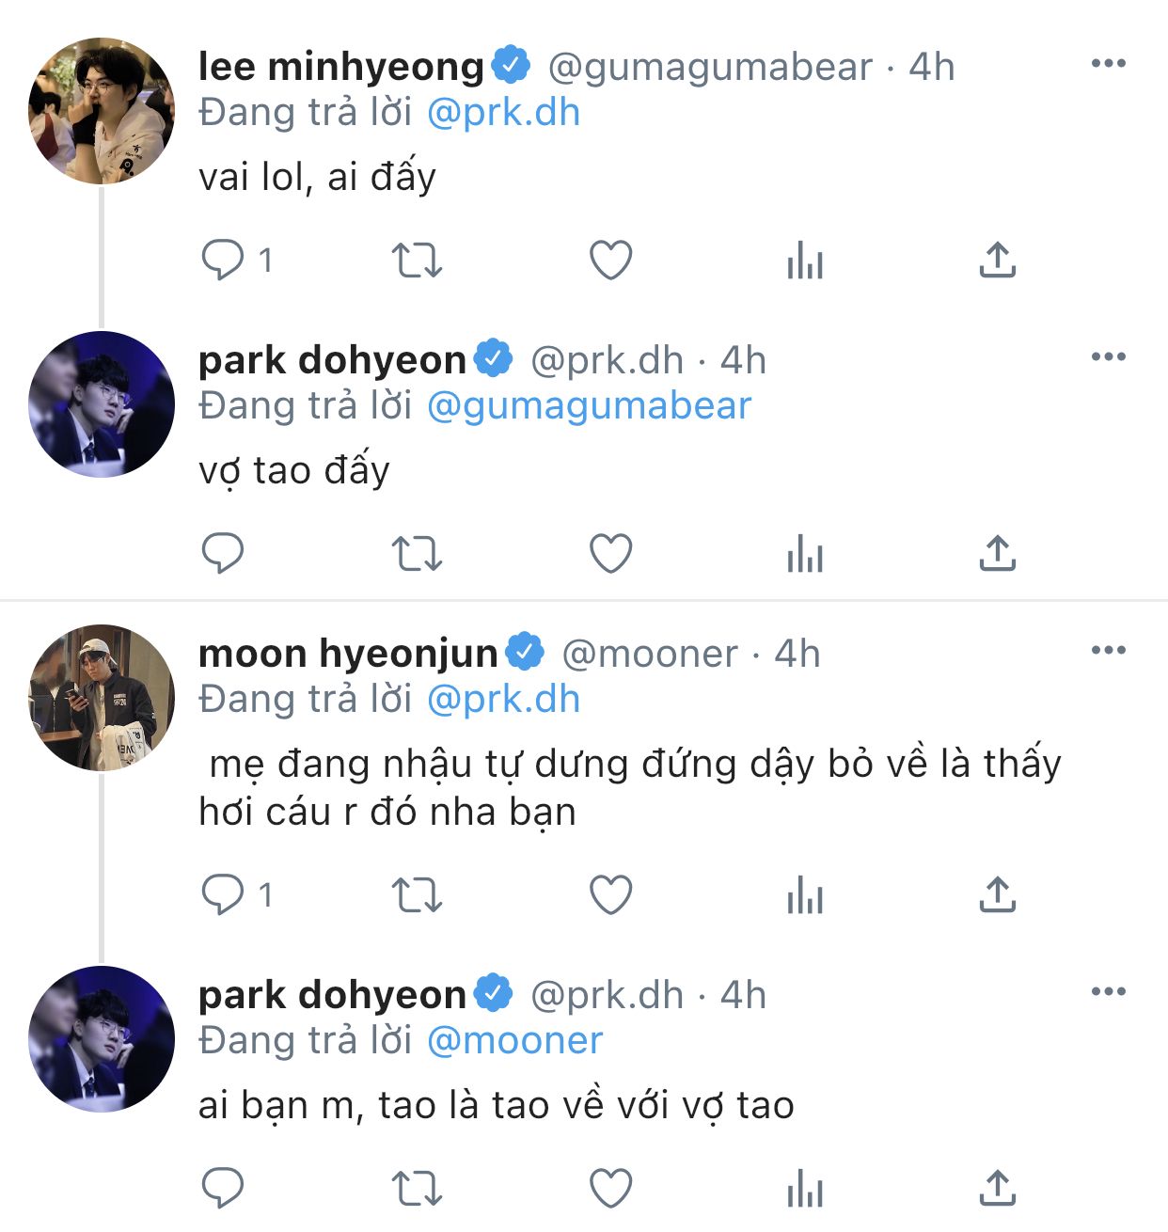1168x1232 pixels.
Task: Reply to lee minhyeong's tweet
Action: (x=224, y=260)
